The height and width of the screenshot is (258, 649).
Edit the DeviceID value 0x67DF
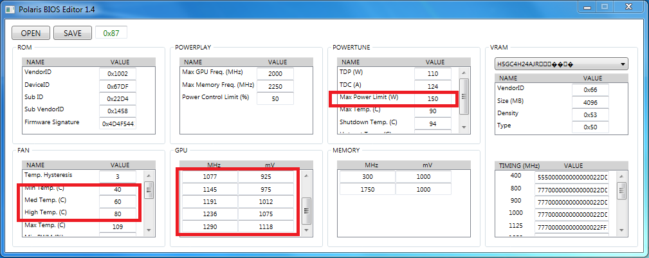click(x=118, y=87)
